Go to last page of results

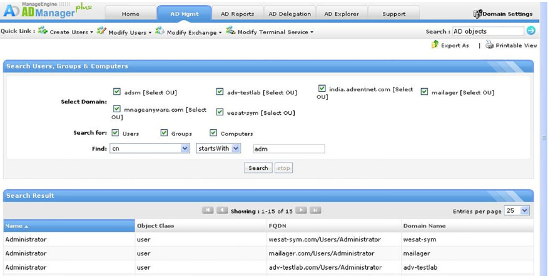click(x=315, y=210)
